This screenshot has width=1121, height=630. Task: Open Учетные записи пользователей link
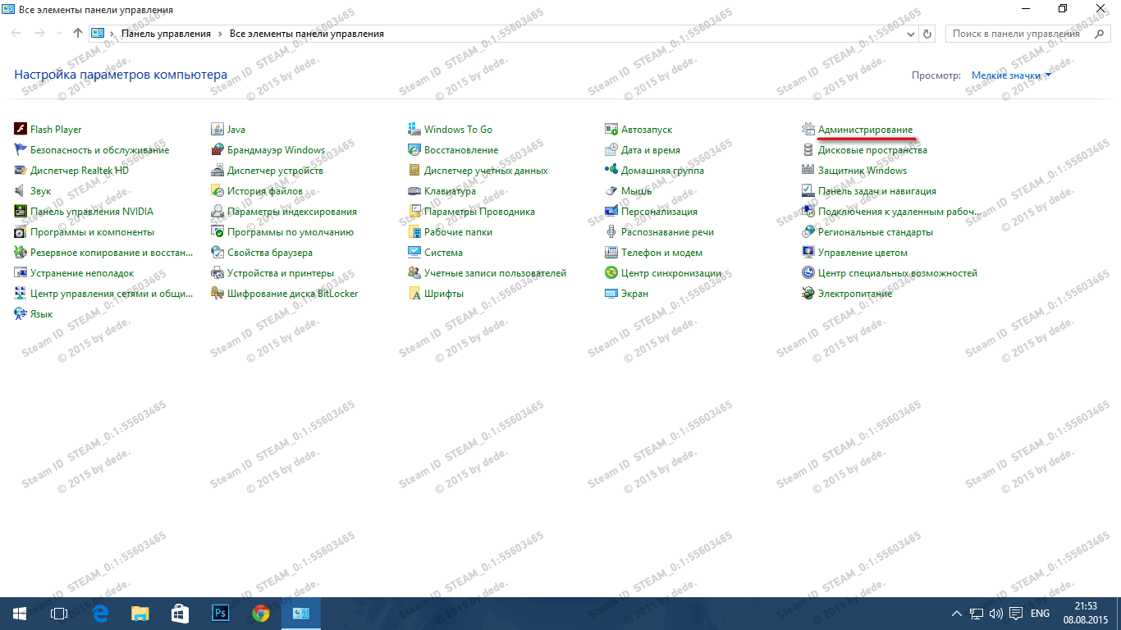pos(496,273)
